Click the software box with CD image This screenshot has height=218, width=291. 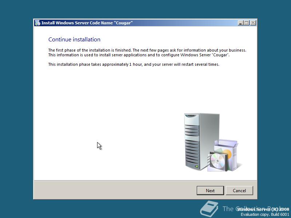[224, 156]
